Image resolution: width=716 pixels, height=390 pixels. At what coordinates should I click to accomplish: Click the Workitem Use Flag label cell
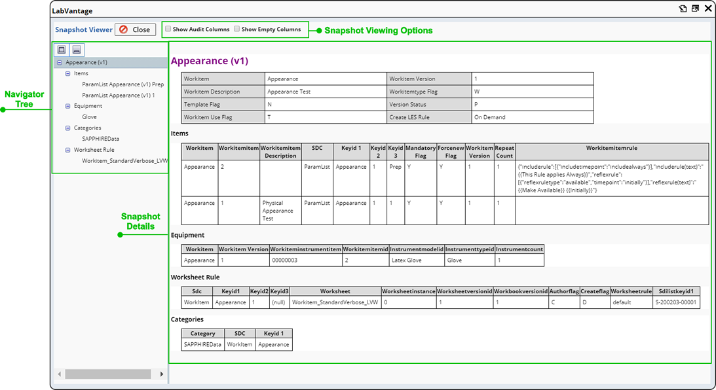pyautogui.click(x=223, y=117)
